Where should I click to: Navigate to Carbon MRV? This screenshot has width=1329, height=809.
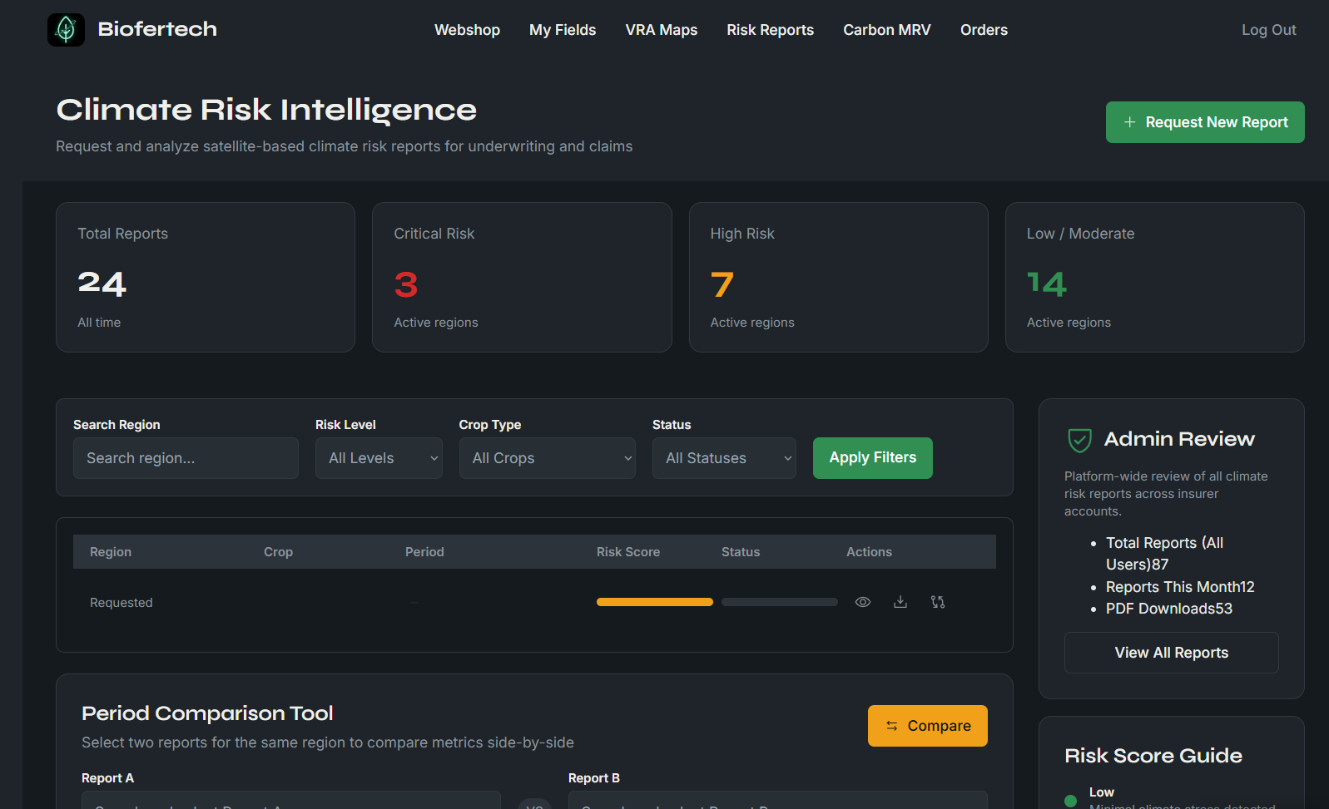886,30
